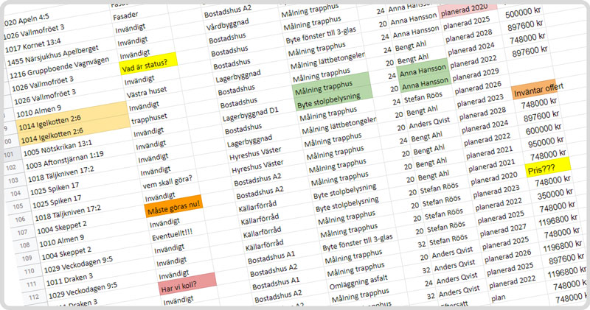This screenshot has width=590, height=310.
Task: Select row header 110
Action: pos(29,271)
